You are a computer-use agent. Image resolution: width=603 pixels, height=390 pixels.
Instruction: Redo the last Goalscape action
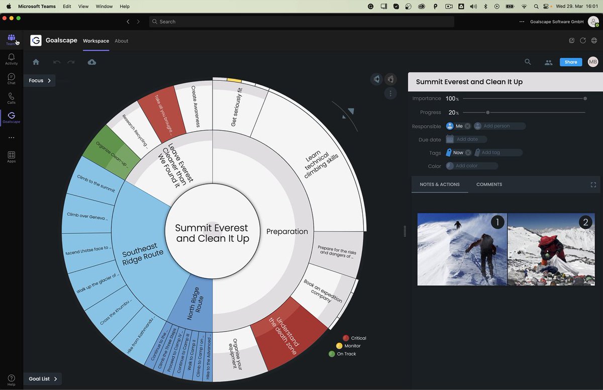click(71, 62)
